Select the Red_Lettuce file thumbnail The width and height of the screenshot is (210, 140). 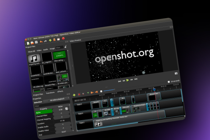coord(61,67)
